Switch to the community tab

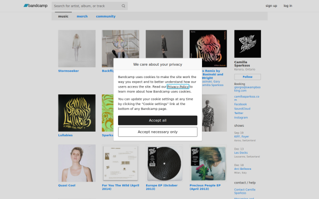(106, 16)
